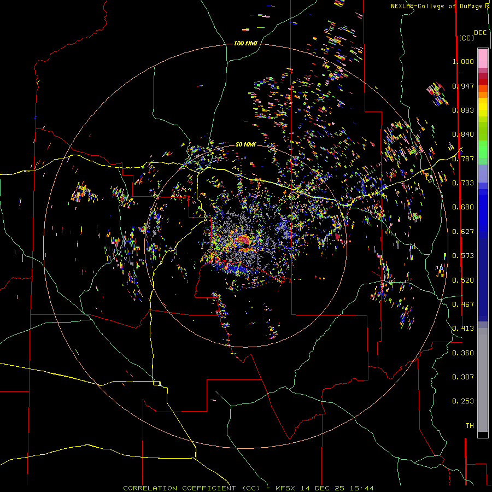Click the 0.947 color scale label

pyautogui.click(x=463, y=86)
